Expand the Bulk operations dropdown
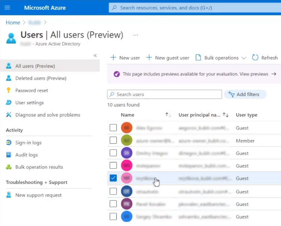Viewport: 281px width, 226px height. pos(221,58)
